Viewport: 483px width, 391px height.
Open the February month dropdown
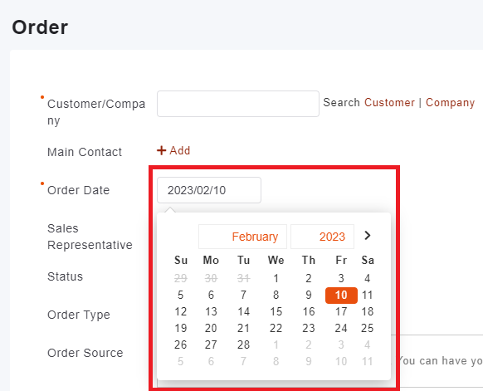pos(242,237)
